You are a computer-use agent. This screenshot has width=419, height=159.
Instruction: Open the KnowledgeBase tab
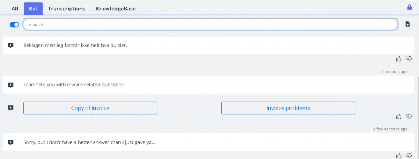point(116,9)
